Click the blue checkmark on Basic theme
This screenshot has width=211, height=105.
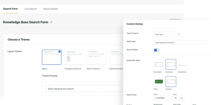click(x=59, y=52)
